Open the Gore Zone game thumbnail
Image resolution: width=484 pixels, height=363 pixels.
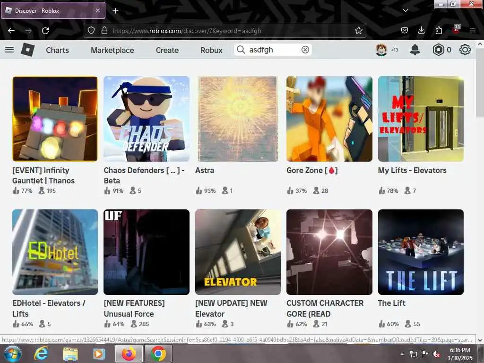(329, 119)
